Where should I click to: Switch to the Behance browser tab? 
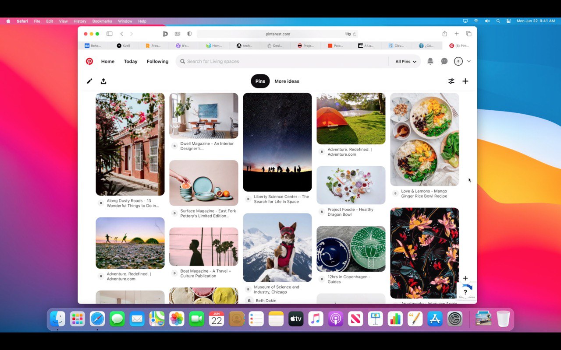pyautogui.click(x=93, y=45)
